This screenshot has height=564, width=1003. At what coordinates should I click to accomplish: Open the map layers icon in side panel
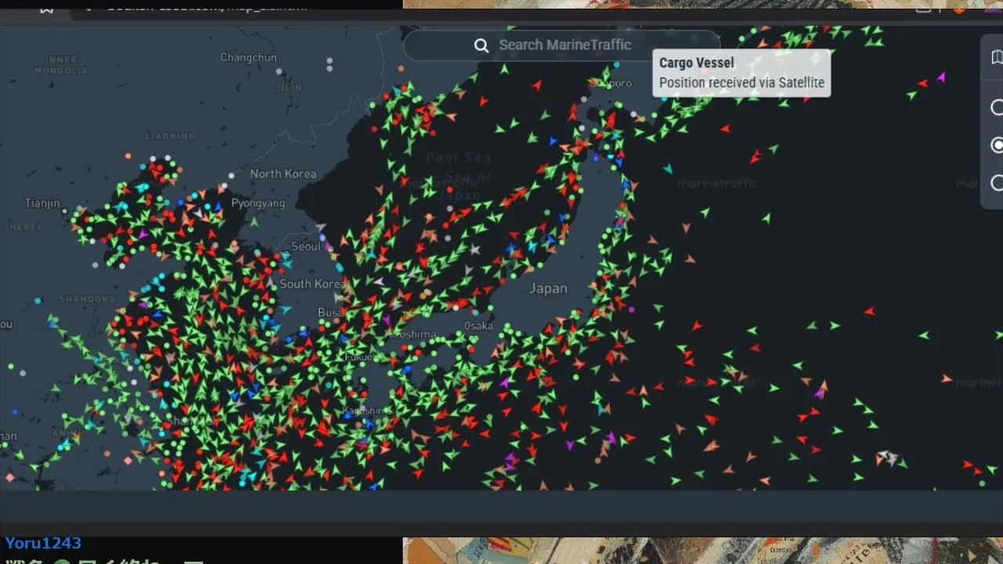(x=996, y=57)
